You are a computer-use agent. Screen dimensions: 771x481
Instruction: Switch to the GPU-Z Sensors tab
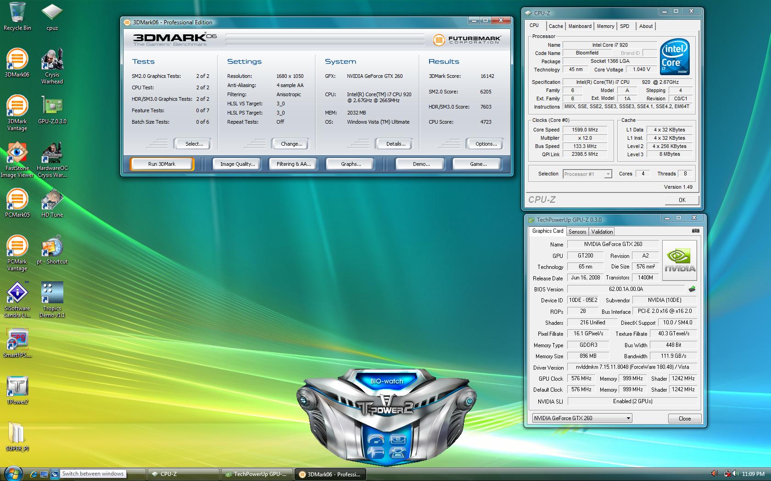point(577,232)
